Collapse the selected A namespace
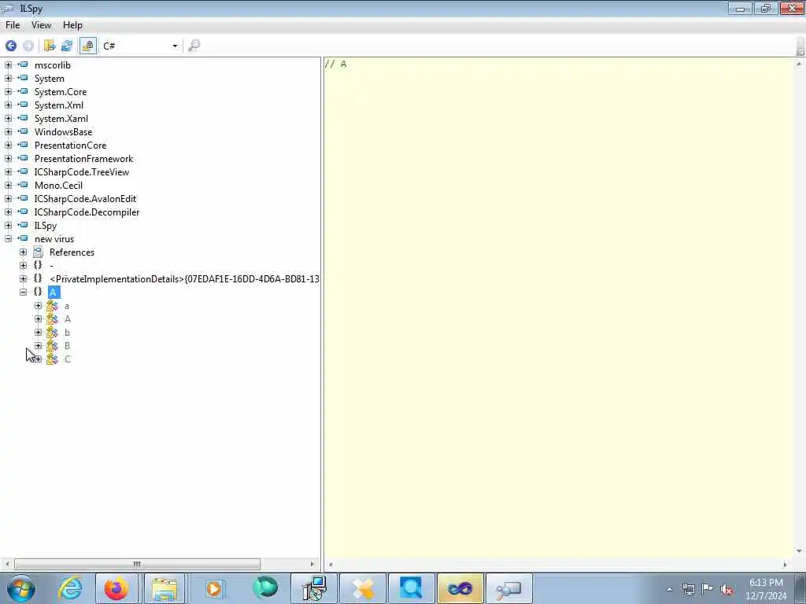 click(x=23, y=293)
